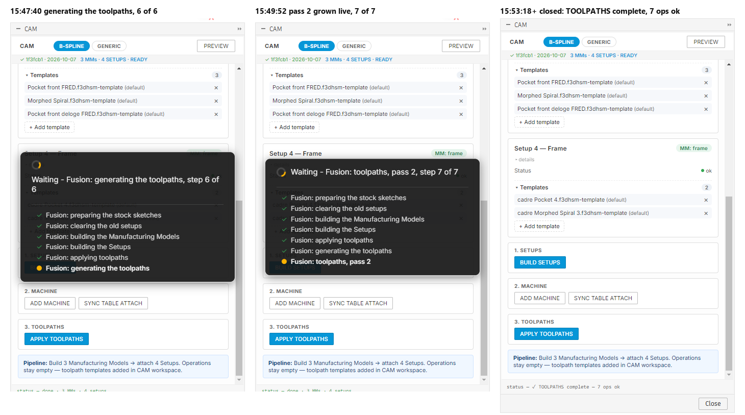Click the 'MM: frame' badge in 15:53:18 panel
Viewport: 745px width, 415px height.
click(x=693, y=149)
